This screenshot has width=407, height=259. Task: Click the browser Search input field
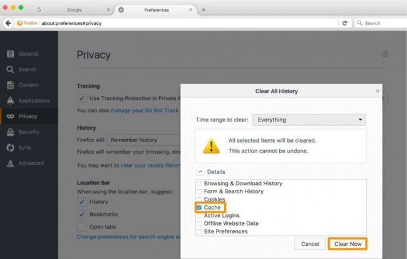pos(381,23)
